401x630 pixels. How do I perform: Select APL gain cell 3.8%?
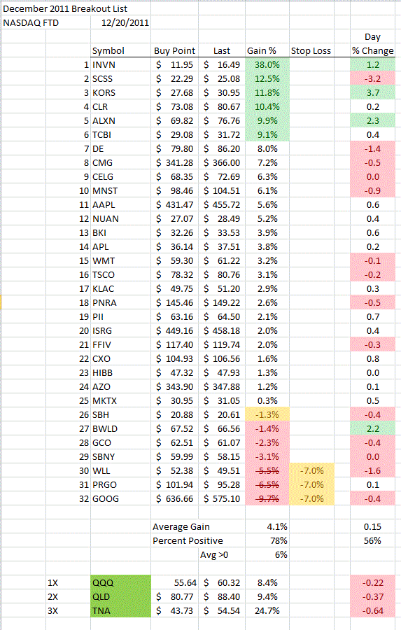tap(267, 246)
